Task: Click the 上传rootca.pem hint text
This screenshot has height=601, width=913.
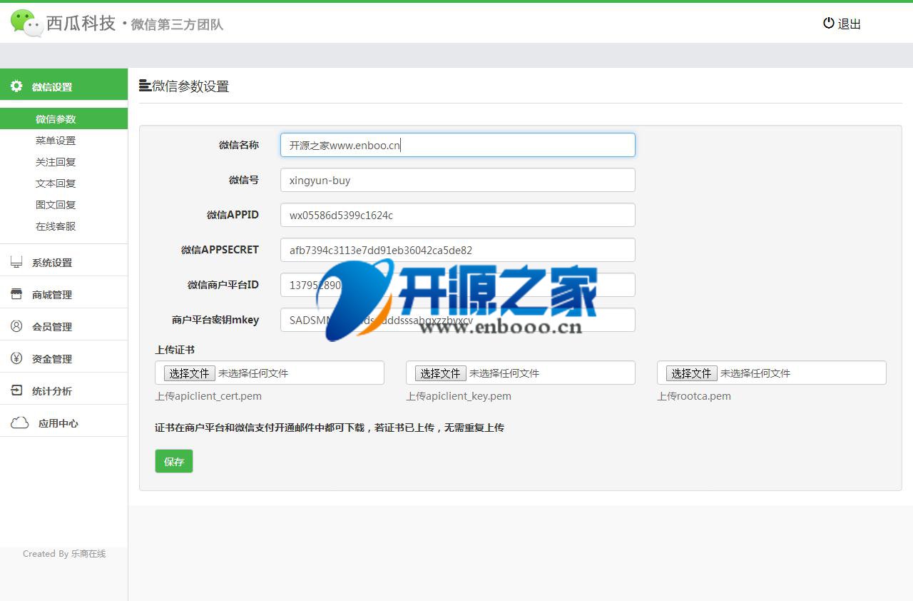Action: click(x=694, y=396)
